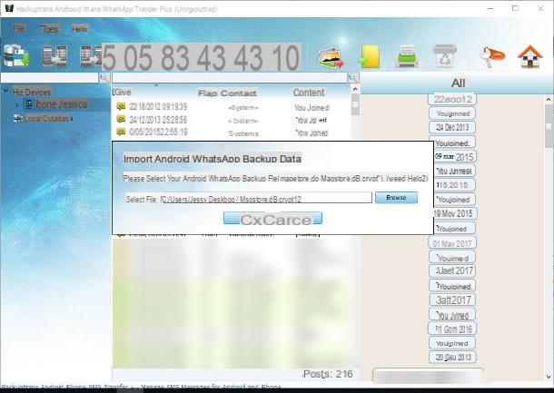
Task: Click the Browse button in import dialog
Action: [396, 197]
